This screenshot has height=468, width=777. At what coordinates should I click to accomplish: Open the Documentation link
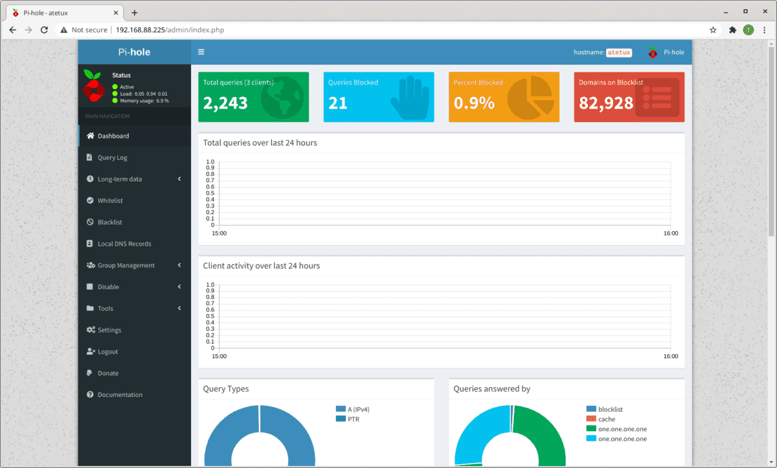point(121,394)
